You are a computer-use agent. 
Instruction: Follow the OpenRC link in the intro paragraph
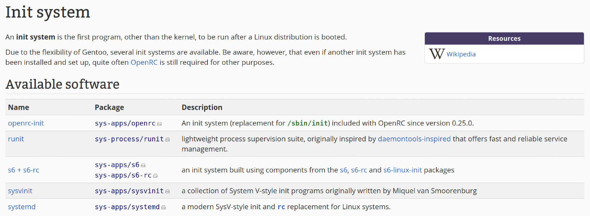[x=144, y=62]
